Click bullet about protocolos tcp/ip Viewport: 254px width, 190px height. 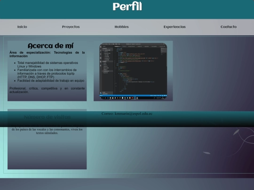point(47,74)
